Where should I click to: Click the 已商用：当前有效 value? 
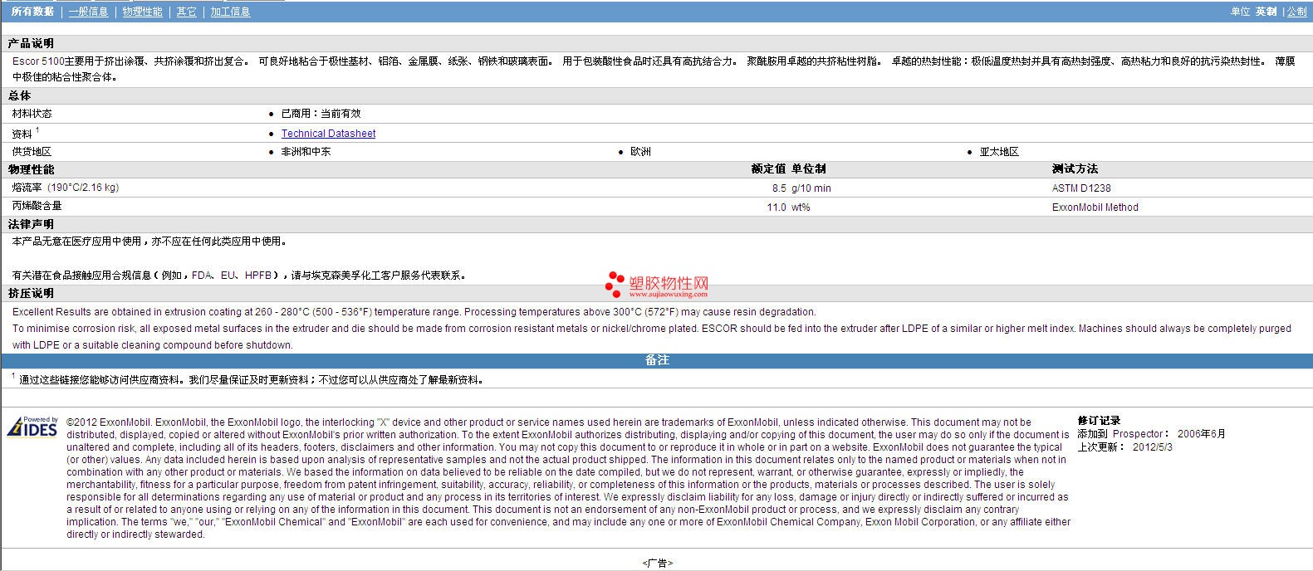321,114
